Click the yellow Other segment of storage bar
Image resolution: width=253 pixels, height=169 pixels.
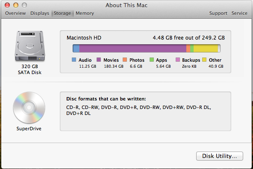click(x=206, y=49)
